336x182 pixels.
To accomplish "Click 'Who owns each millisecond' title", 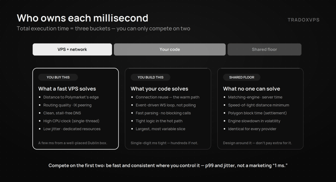I will click(x=82, y=18).
